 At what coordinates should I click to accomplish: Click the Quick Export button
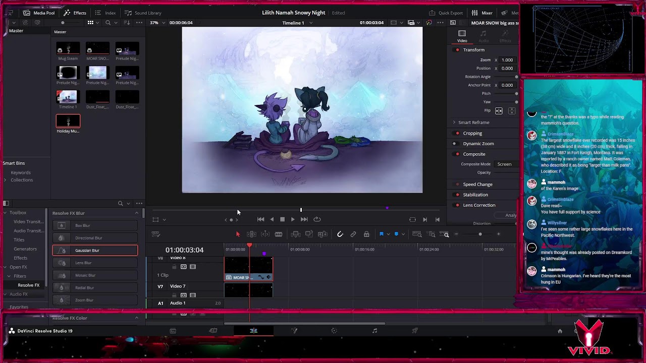[x=446, y=13]
